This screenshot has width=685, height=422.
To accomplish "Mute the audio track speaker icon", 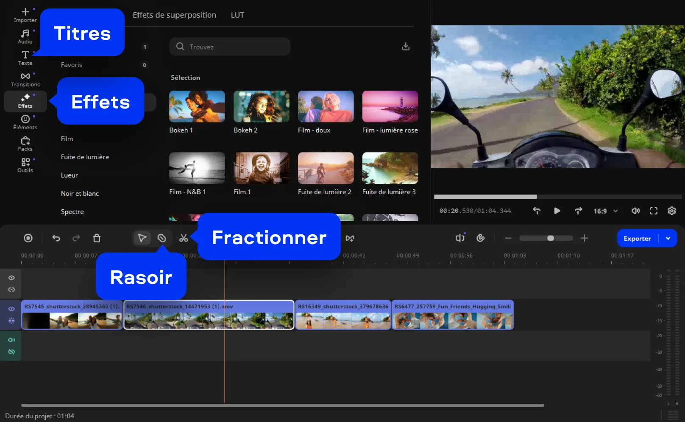I will [x=11, y=340].
